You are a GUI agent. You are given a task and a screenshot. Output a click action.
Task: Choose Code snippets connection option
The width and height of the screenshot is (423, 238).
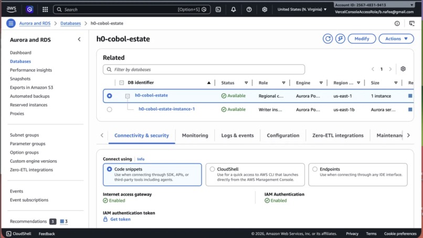coord(152,175)
